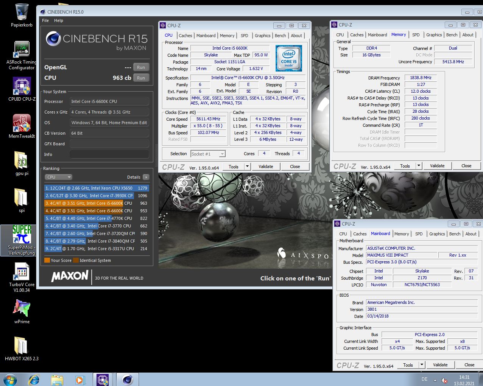Viewport: 483px width, 386px height.
Task: Open Papierkorb recycle bin desktop icon
Action: (22, 16)
